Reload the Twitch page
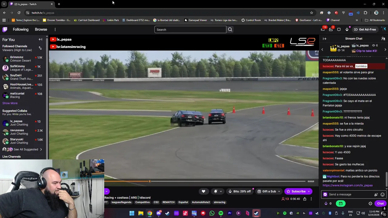The image size is (388, 218). [x=19, y=13]
